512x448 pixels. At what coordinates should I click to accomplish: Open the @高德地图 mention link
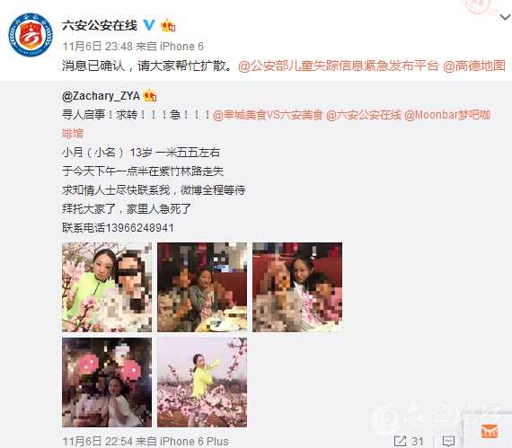point(474,66)
